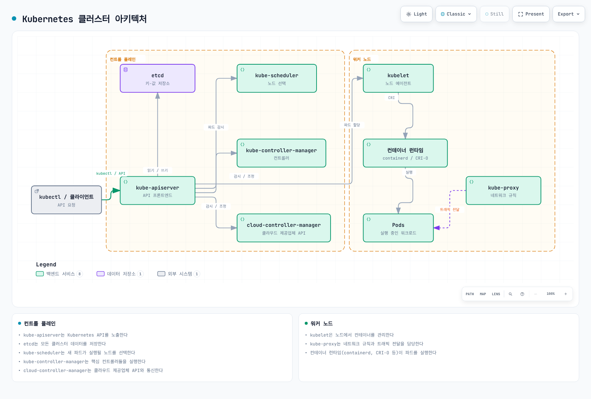Select the PATH mode tab
591x399 pixels.
(470, 294)
